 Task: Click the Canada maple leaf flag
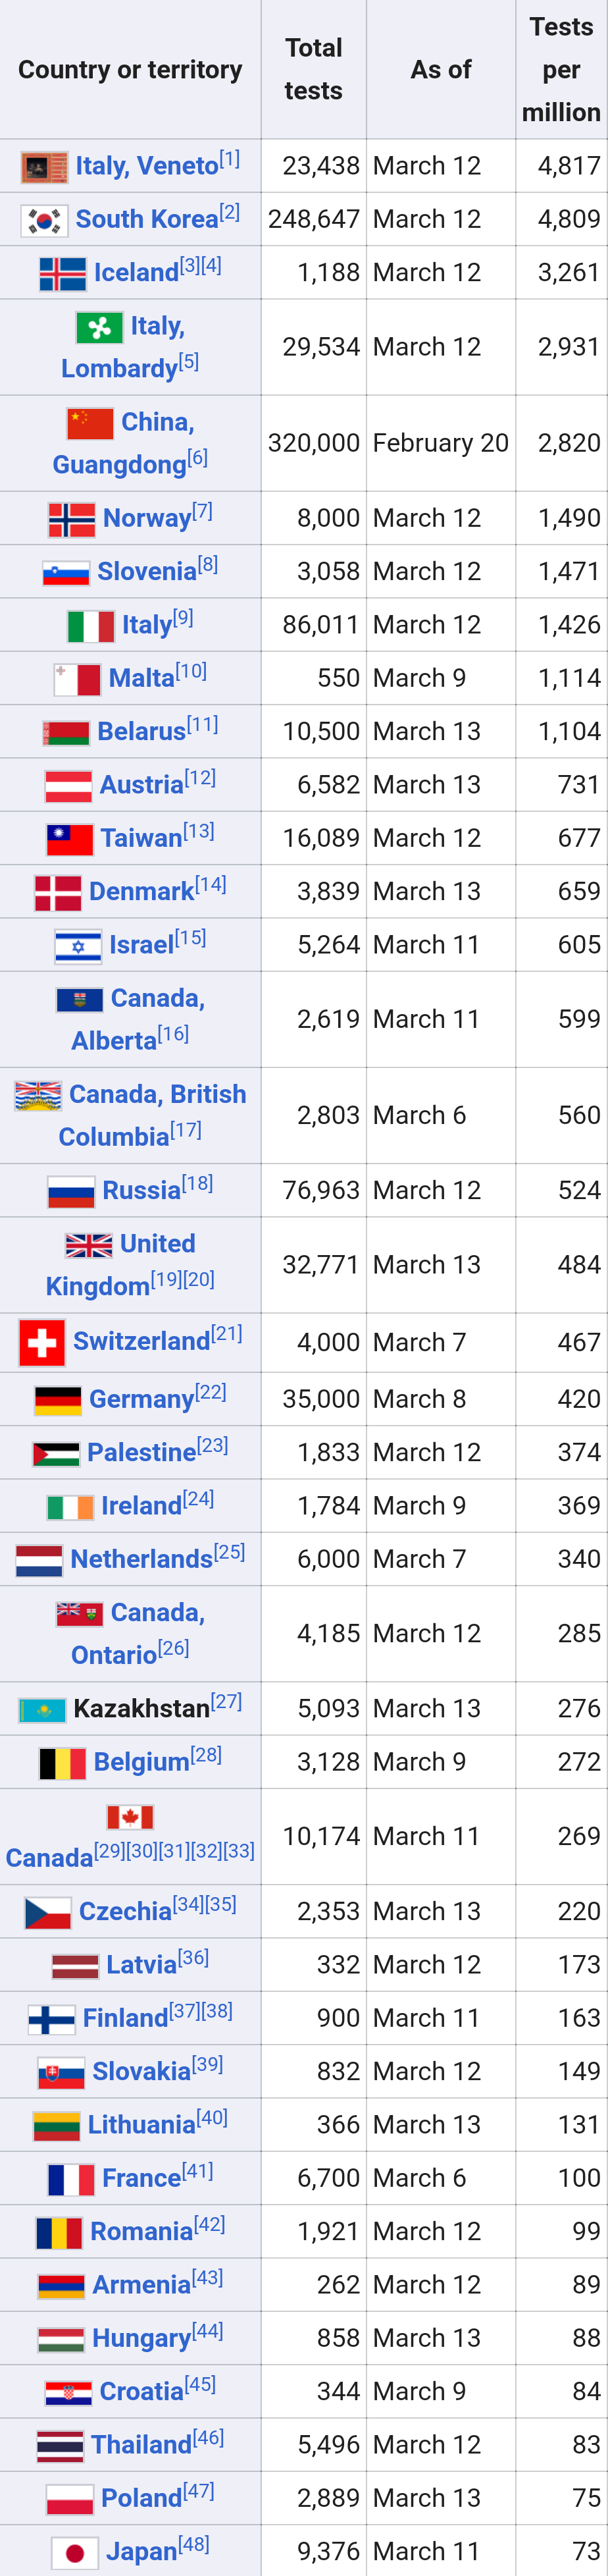point(130,1816)
